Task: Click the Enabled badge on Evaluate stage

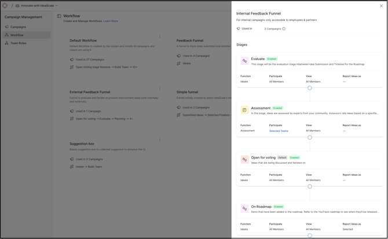Action: pos(272,59)
